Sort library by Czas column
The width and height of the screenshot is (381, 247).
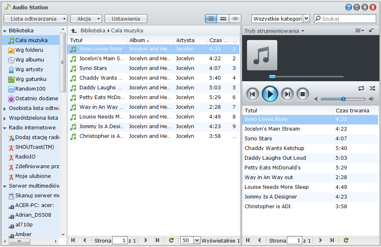click(218, 40)
